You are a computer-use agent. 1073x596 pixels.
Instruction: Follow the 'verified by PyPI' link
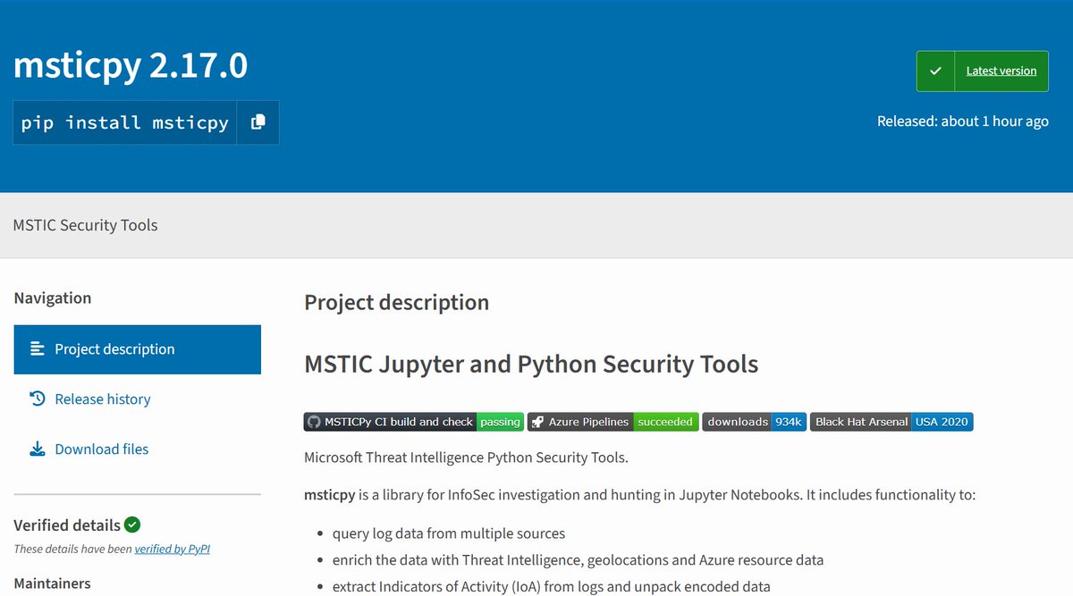coord(173,549)
